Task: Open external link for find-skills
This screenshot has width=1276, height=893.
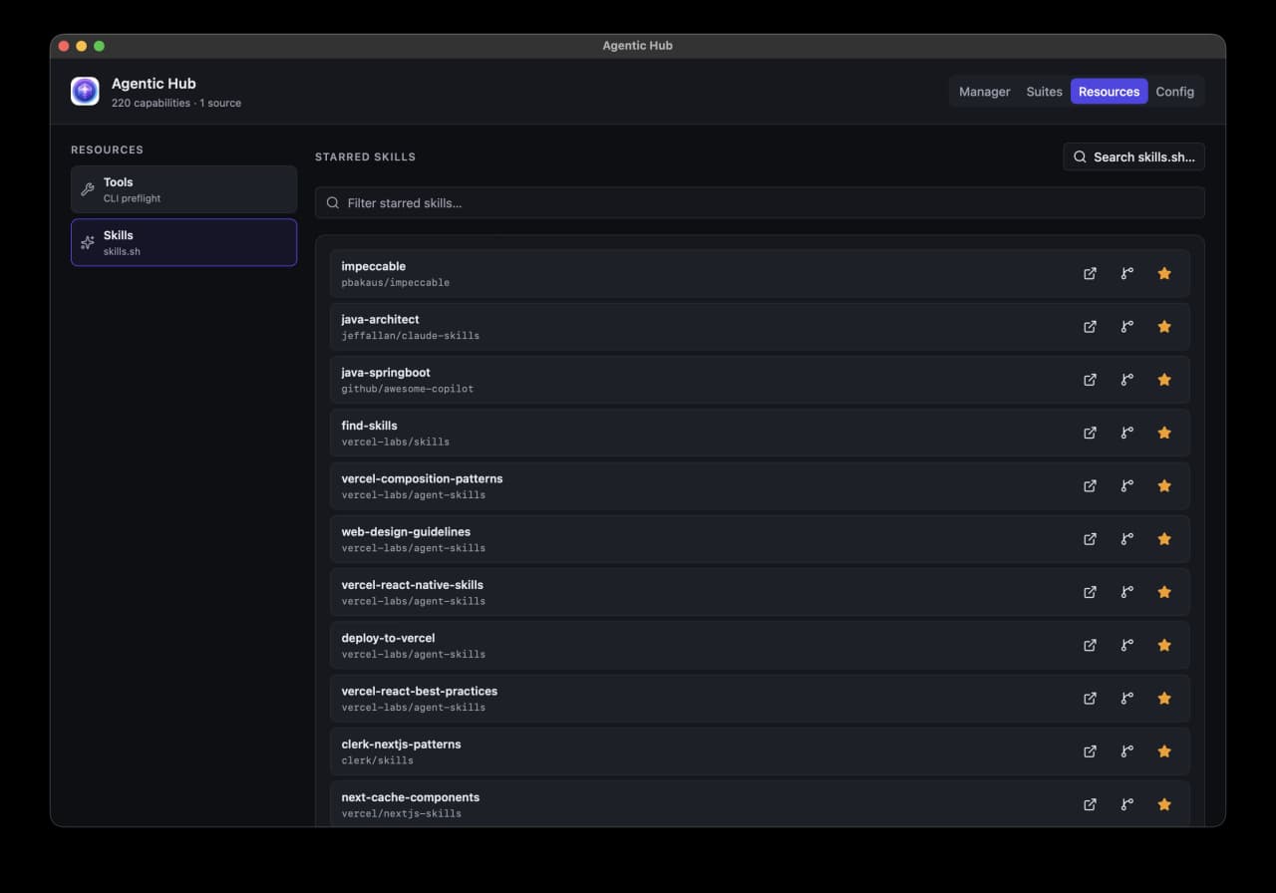Action: (x=1090, y=433)
